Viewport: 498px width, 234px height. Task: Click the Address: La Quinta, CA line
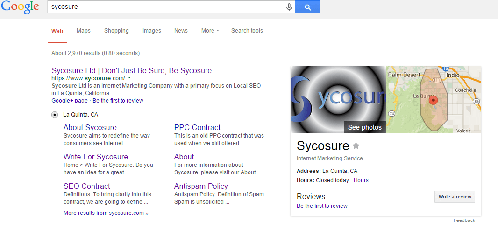(327, 171)
